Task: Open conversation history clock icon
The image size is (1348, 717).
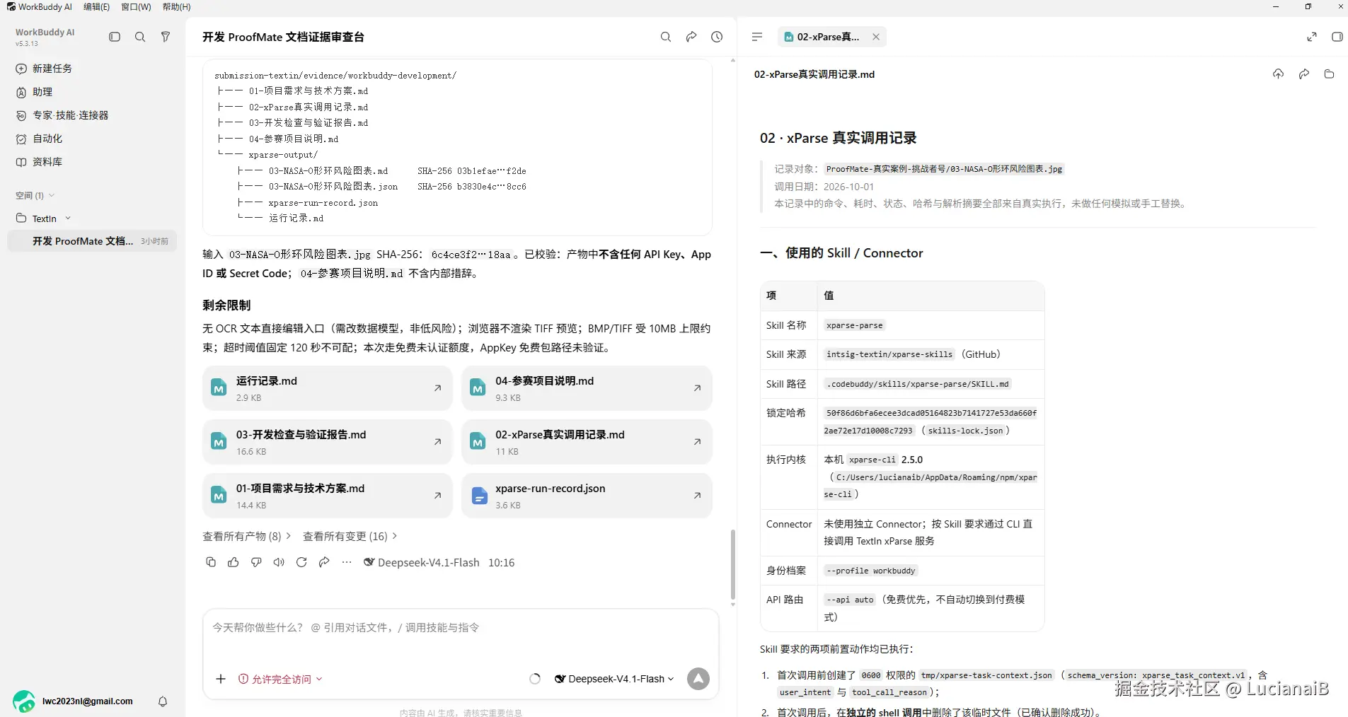Action: (717, 37)
